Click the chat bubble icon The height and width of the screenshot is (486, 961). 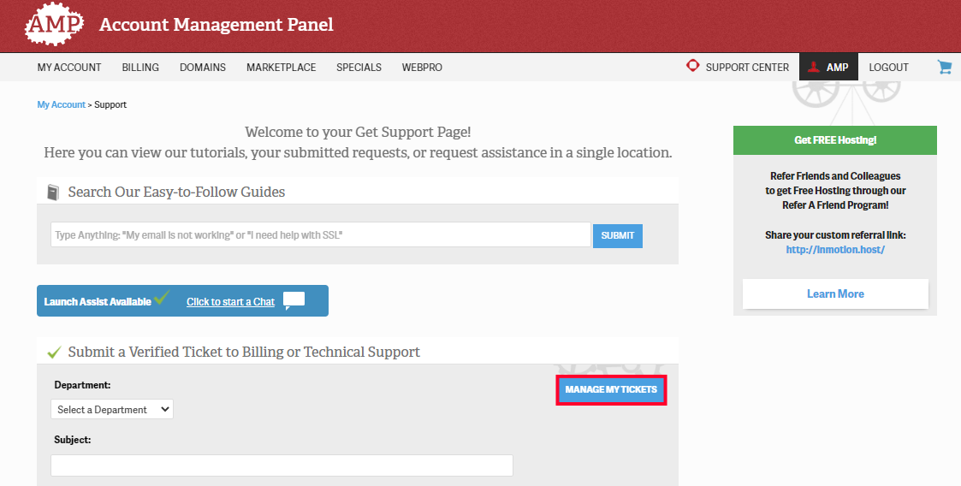coord(294,300)
